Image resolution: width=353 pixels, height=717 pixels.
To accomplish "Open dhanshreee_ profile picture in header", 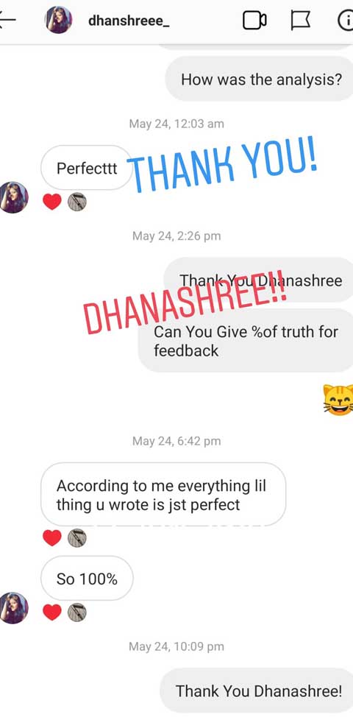I will 58,20.
